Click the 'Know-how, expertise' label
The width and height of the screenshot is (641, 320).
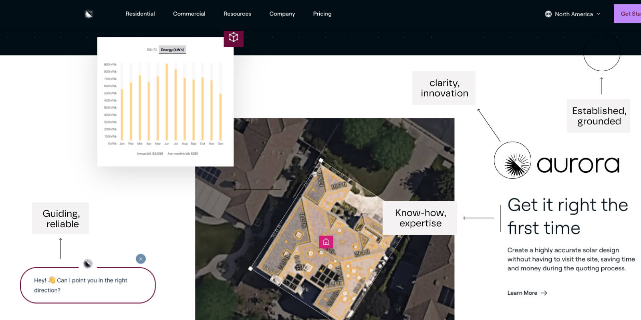(420, 218)
